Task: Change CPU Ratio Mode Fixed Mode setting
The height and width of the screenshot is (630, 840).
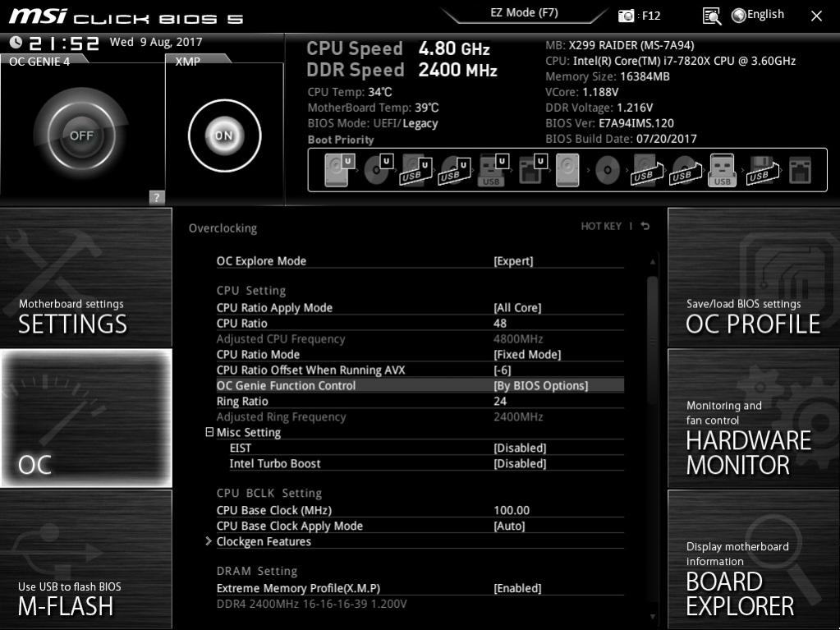Action: (x=527, y=354)
